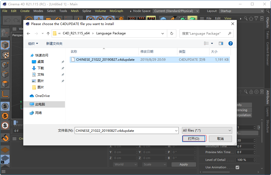Open the All files type dropdown
The height and width of the screenshot is (175, 271).
[x=207, y=131]
